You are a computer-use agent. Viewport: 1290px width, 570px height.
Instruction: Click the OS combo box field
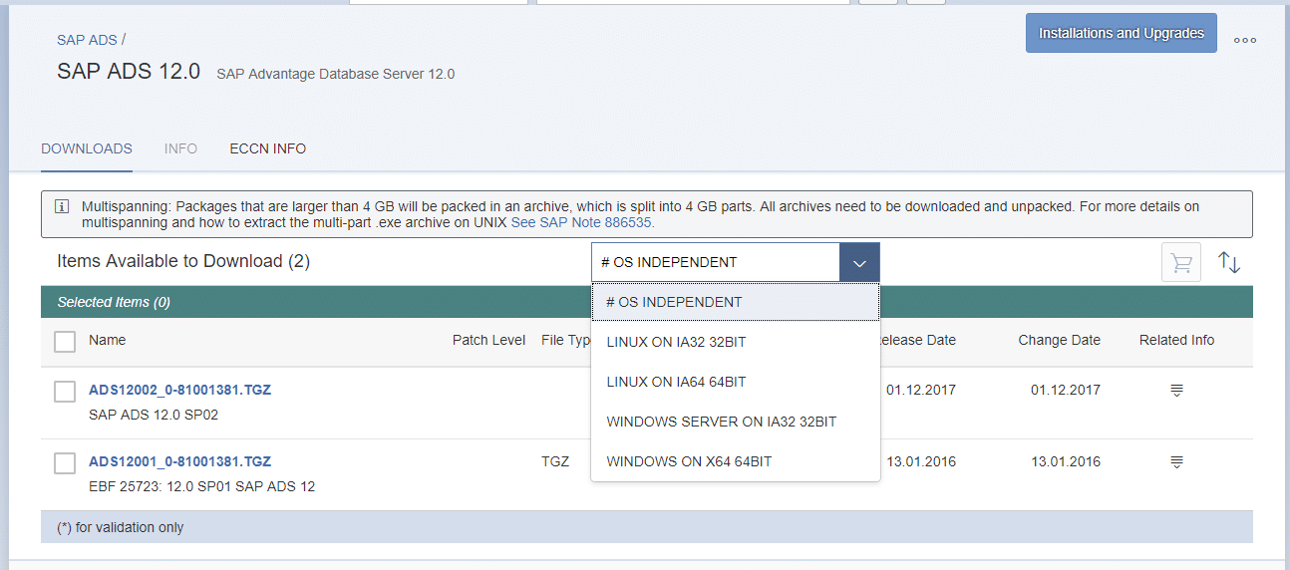pyautogui.click(x=716, y=263)
